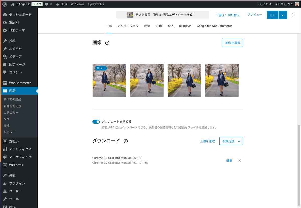
Task: Select the second product image thumbnail
Action: pos(147,80)
